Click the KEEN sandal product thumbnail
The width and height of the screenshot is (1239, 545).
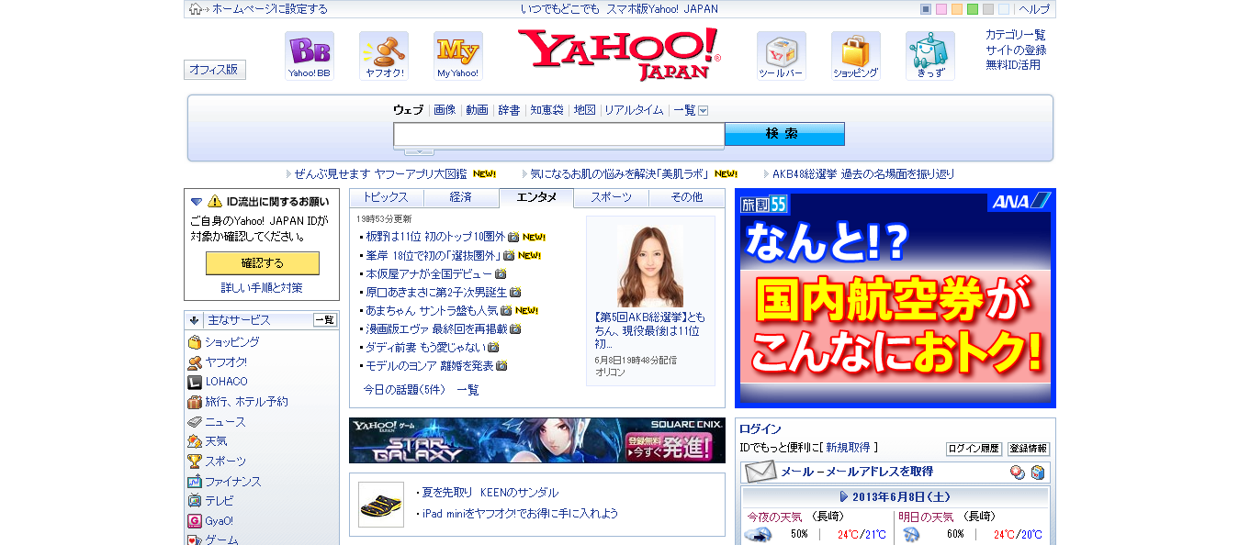(381, 505)
